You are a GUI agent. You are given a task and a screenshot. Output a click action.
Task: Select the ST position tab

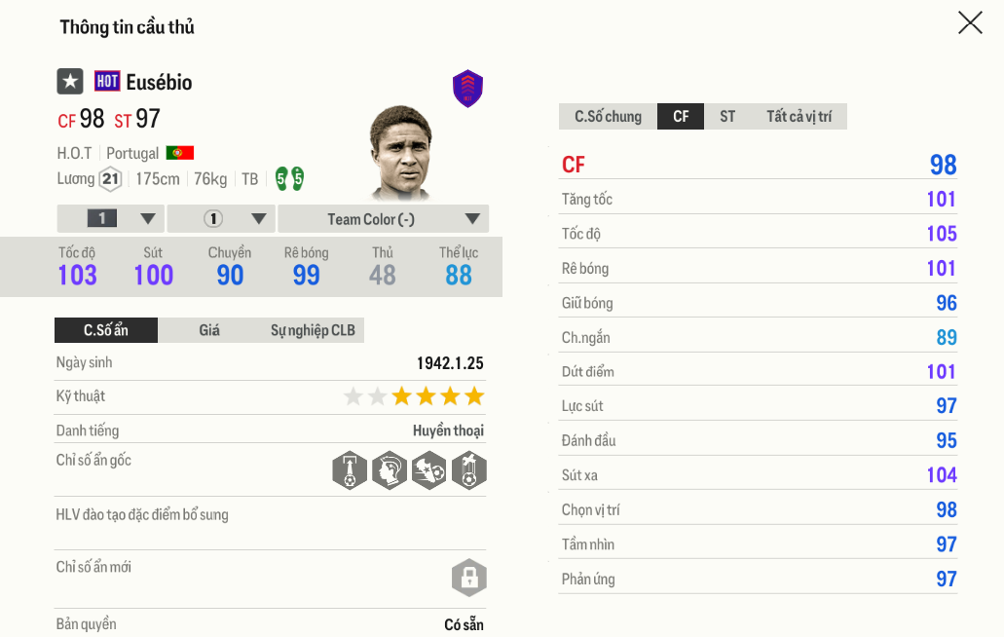coord(727,117)
